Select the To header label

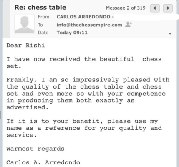click(x=40, y=25)
